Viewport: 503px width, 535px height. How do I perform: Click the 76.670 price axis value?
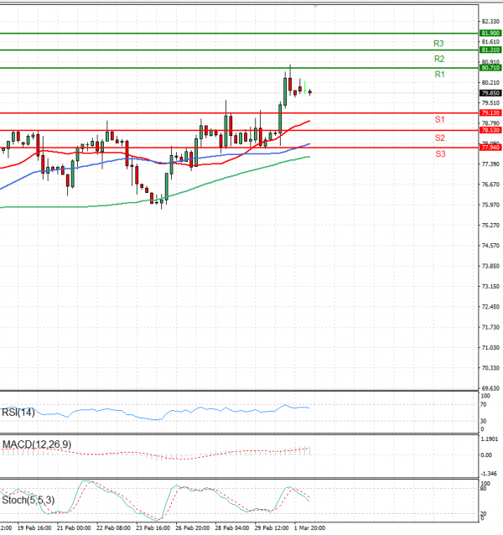click(x=490, y=184)
